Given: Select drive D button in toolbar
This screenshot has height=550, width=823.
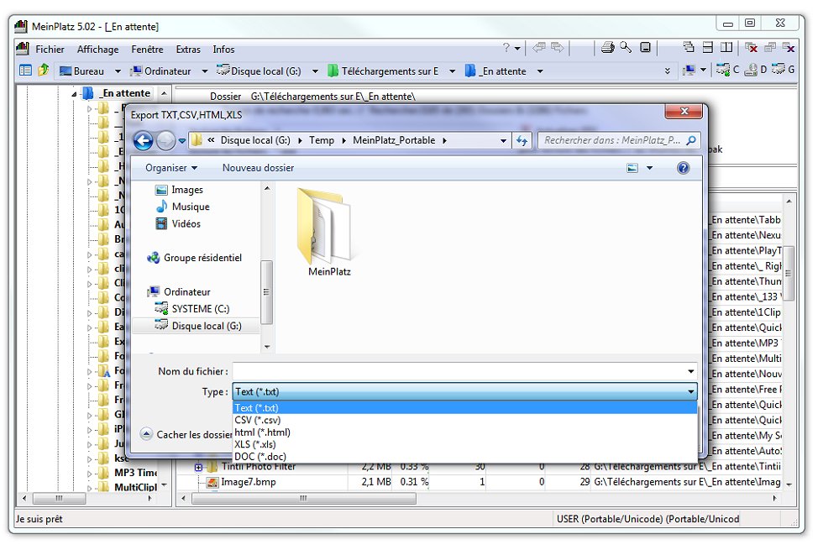Looking at the screenshot, I should pyautogui.click(x=756, y=70).
